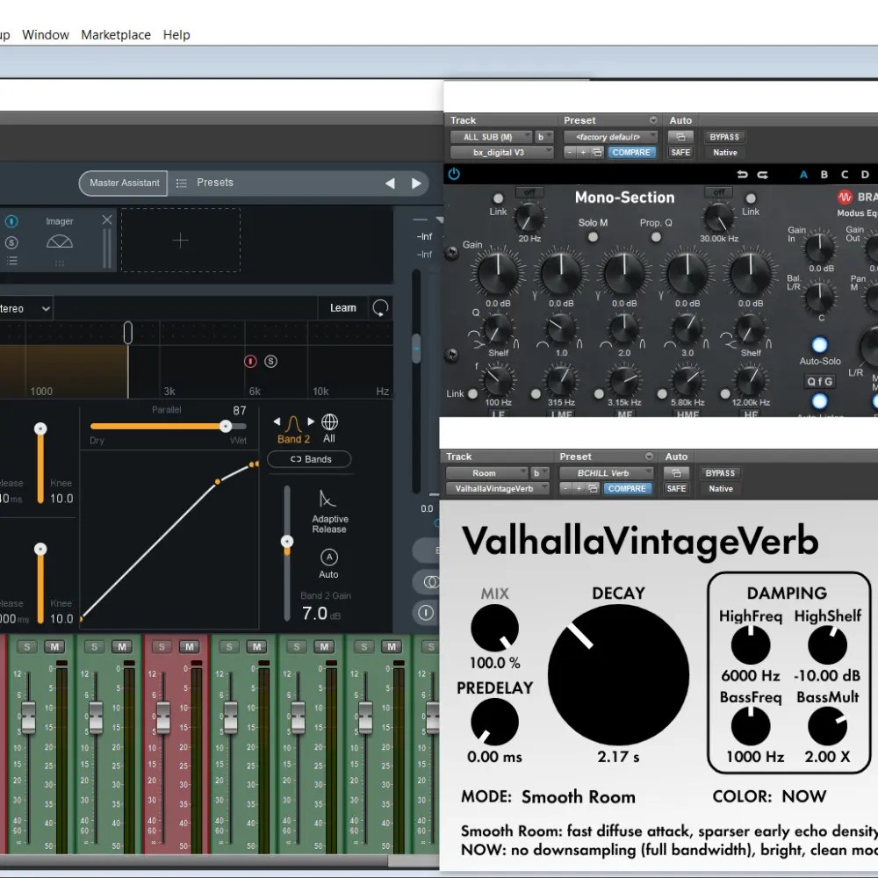Screen dimensions: 878x878
Task: Toggle the Auto-Solo button
Action: pyautogui.click(x=819, y=344)
